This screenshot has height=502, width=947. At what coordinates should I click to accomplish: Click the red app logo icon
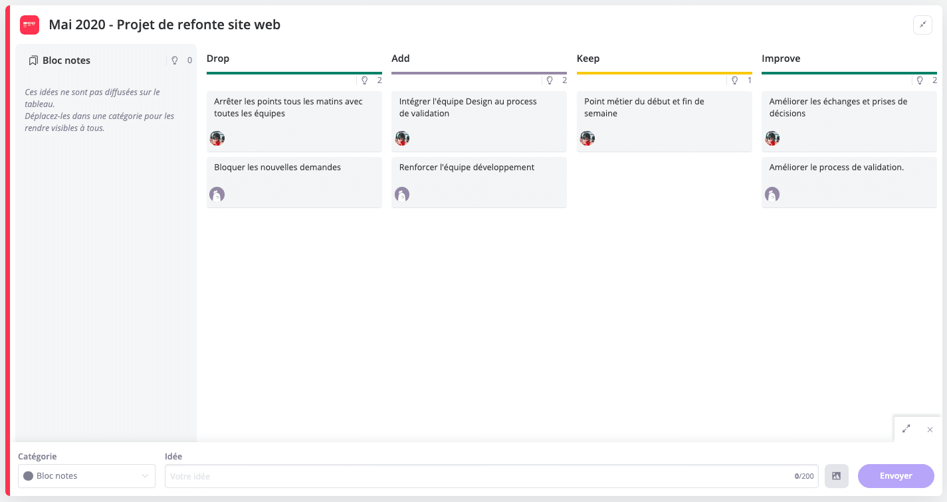(29, 25)
